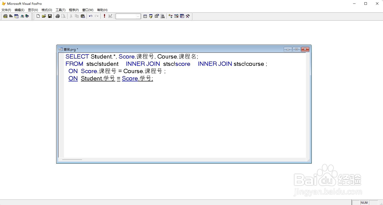The width and height of the screenshot is (383, 205).
Task: Click horizontal scrollbar of the editor window
Action: [x=182, y=160]
